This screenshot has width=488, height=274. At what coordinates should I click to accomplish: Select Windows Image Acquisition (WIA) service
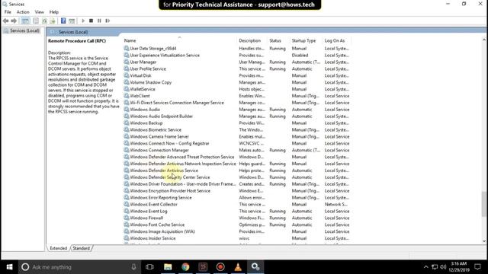point(236,231)
